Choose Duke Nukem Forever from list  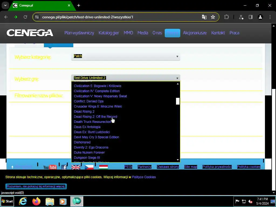pos(89,153)
